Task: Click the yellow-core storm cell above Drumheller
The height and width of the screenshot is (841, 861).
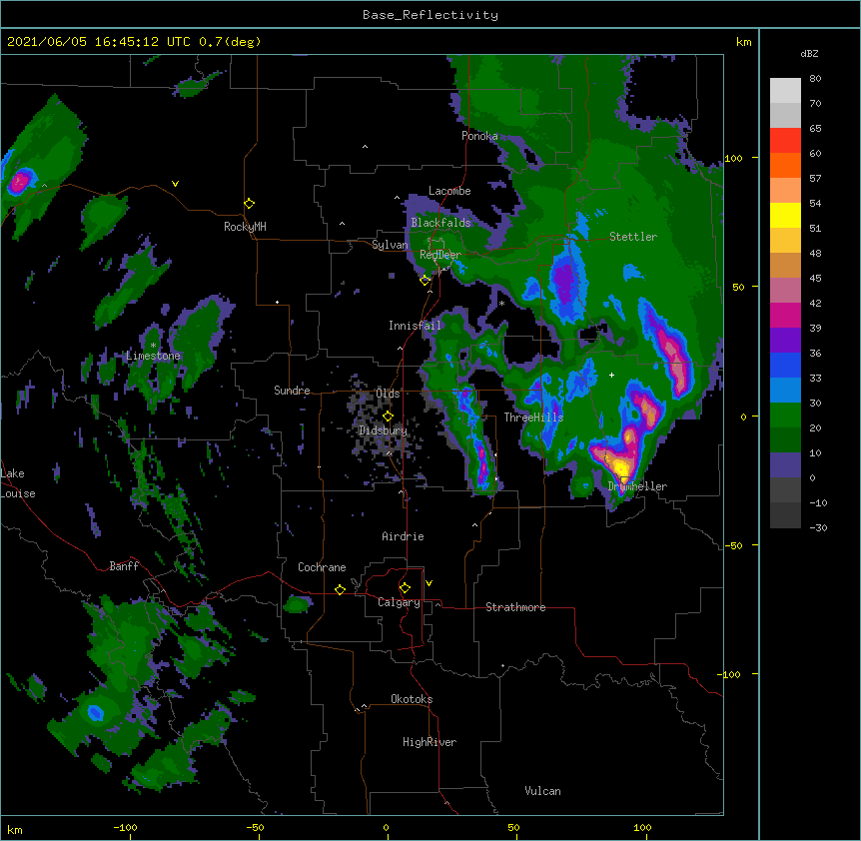Action: point(622,469)
